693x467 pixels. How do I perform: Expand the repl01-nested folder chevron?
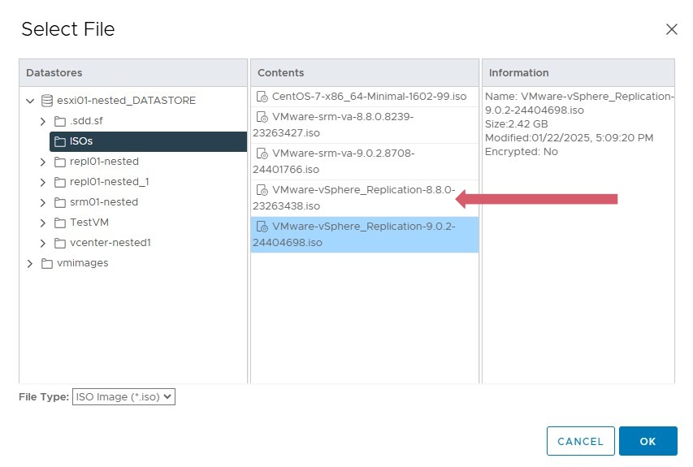click(x=43, y=162)
